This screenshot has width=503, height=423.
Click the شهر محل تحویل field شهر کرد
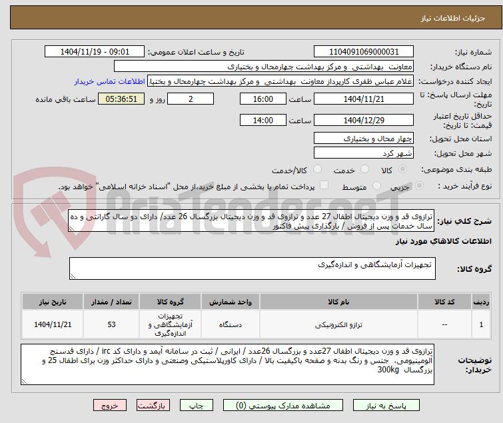[x=364, y=153]
